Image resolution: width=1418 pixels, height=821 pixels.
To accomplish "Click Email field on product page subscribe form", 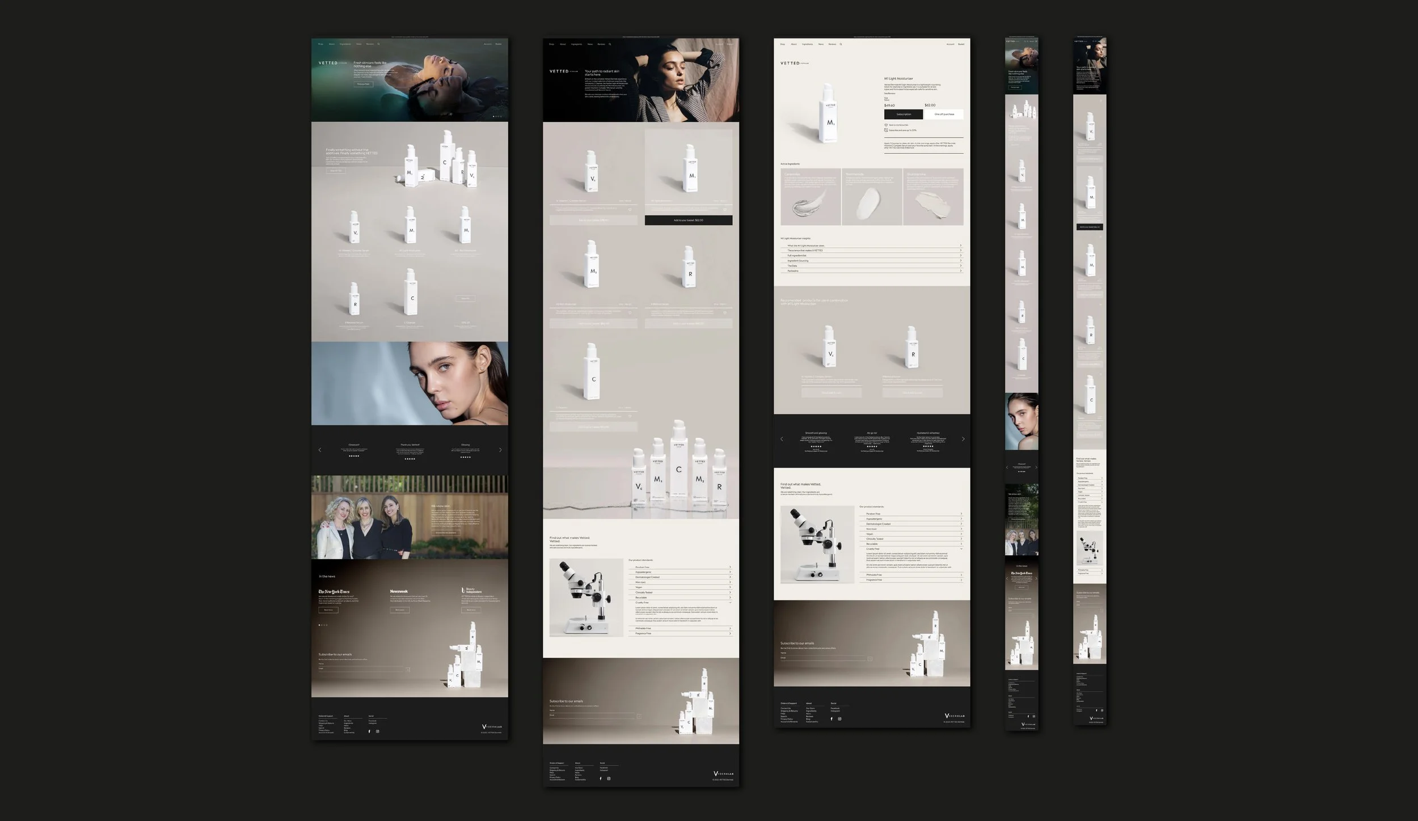I will [822, 658].
